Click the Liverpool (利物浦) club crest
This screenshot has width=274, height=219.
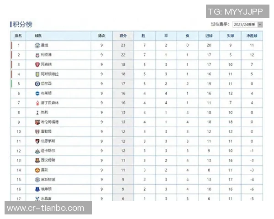[37, 55]
